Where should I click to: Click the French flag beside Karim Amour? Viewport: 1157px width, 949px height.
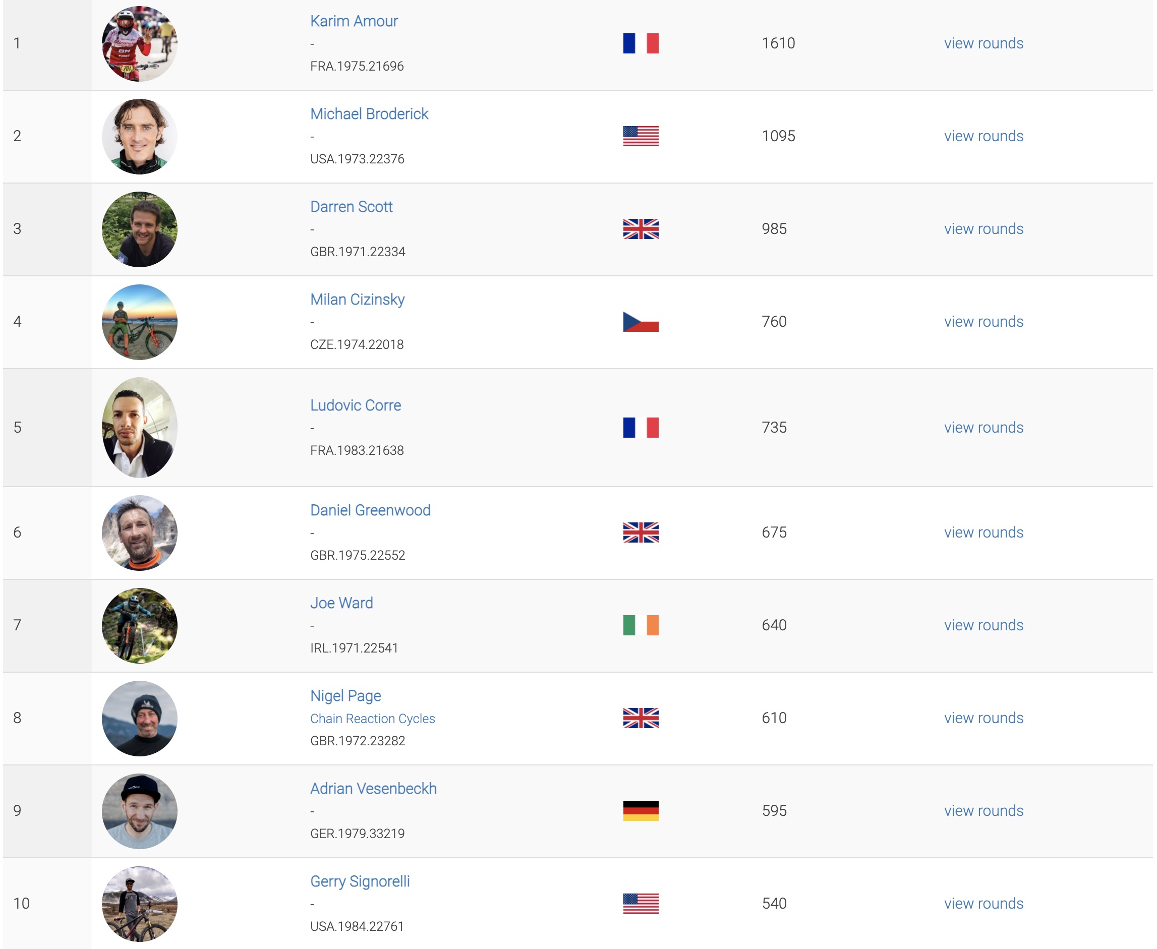(x=641, y=43)
